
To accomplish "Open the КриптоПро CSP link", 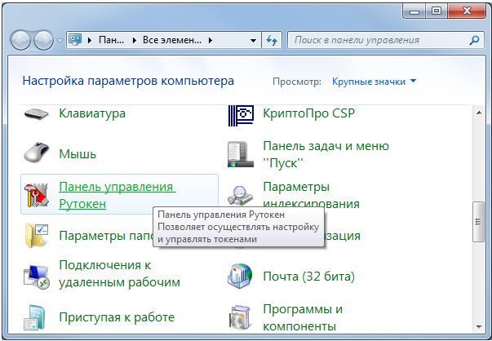I will [x=308, y=113].
